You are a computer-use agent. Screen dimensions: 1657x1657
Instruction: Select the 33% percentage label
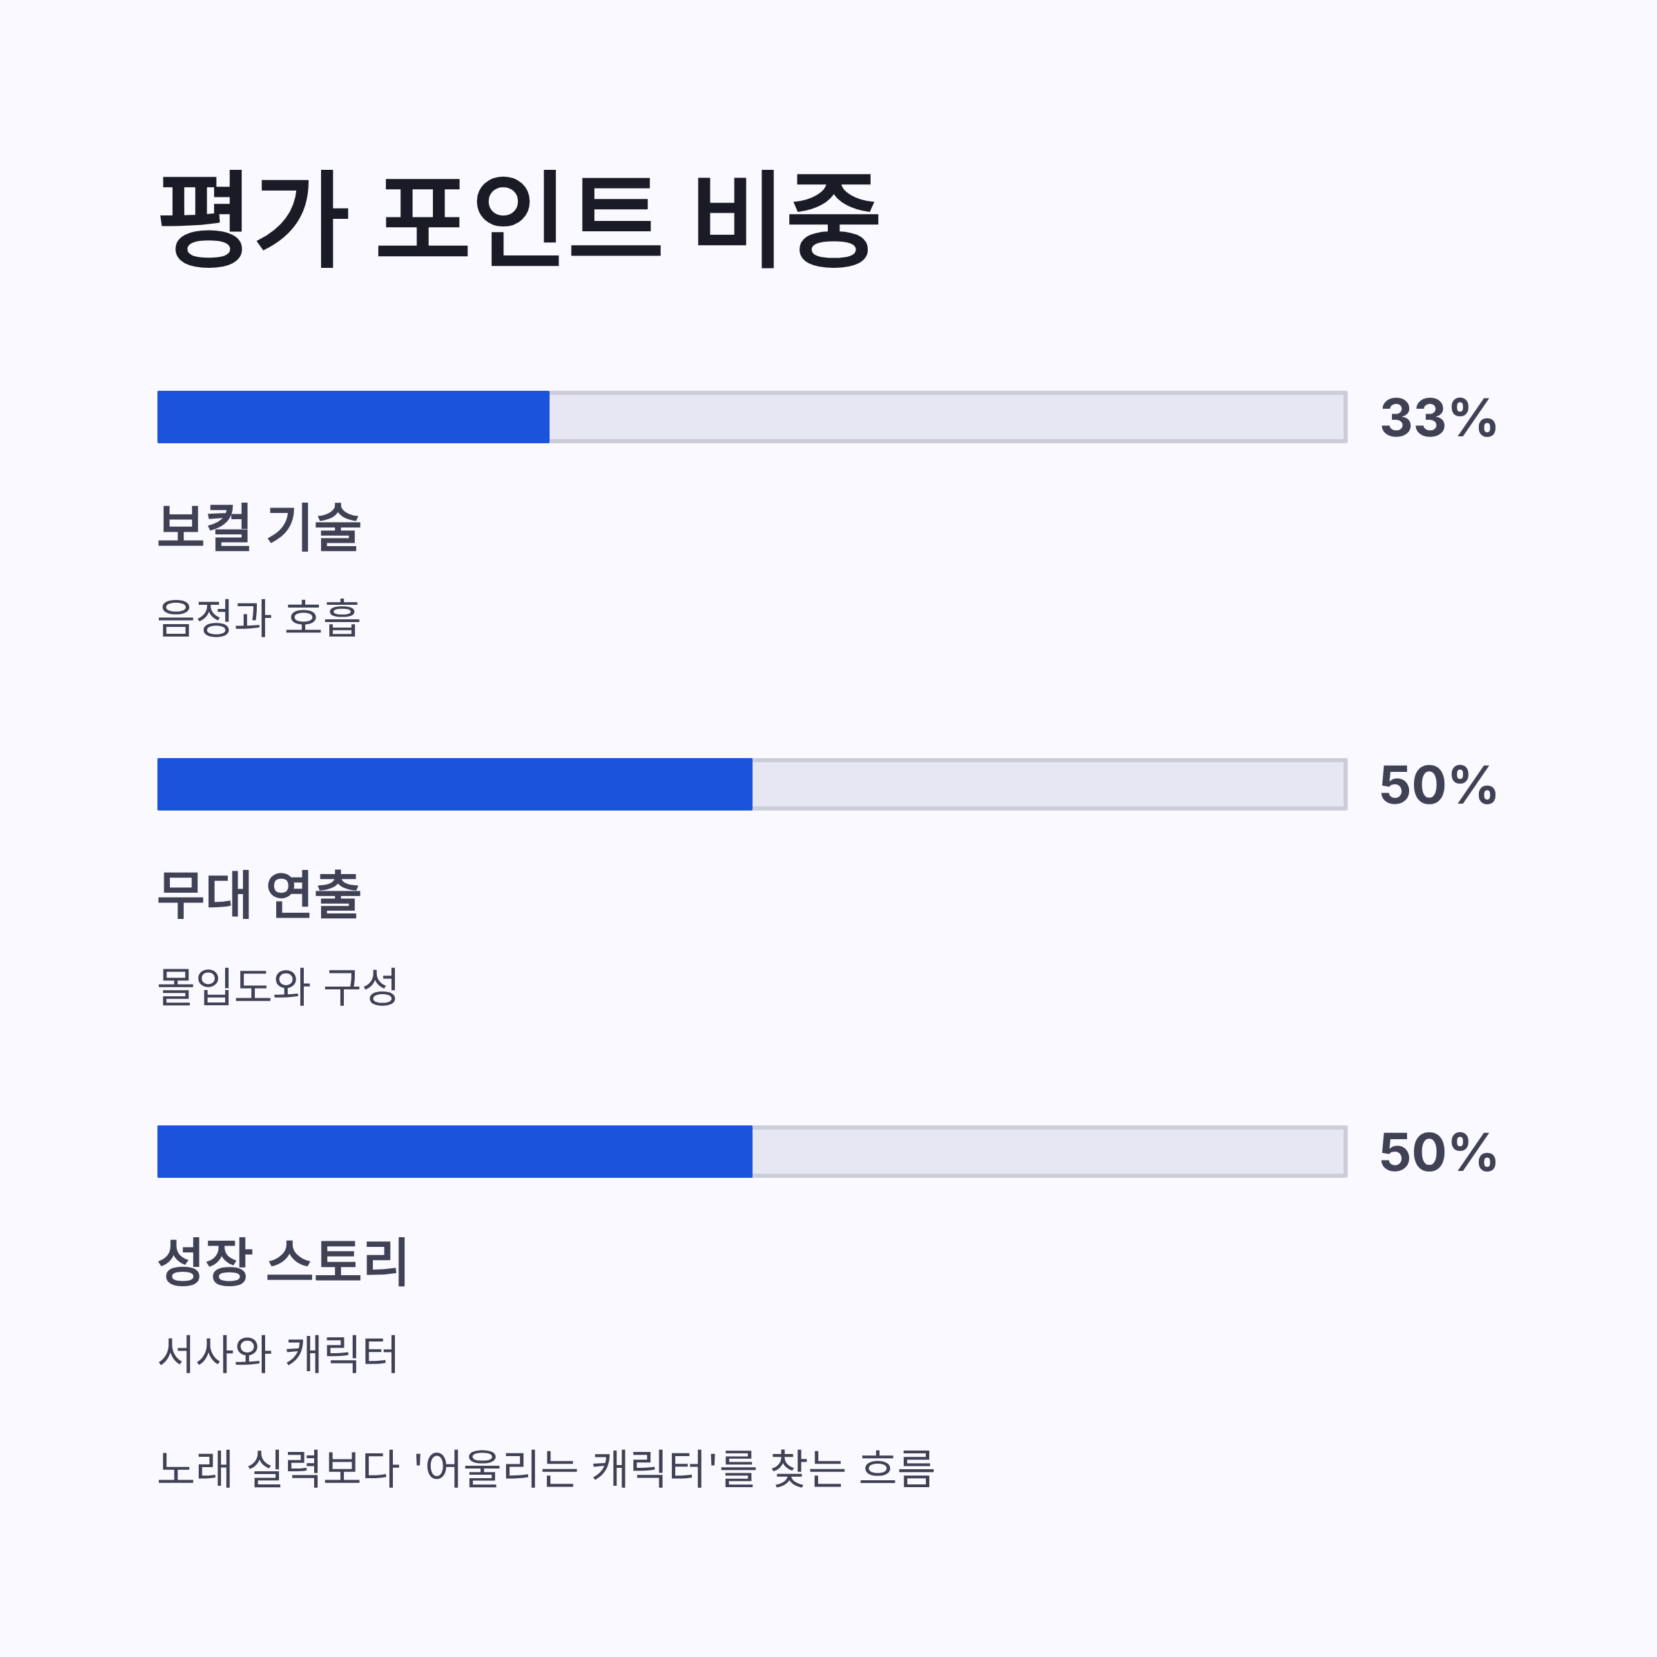pyautogui.click(x=1438, y=418)
